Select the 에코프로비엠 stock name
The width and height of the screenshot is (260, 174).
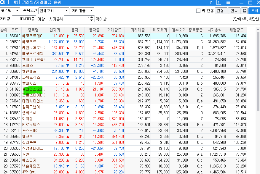(x=33, y=54)
